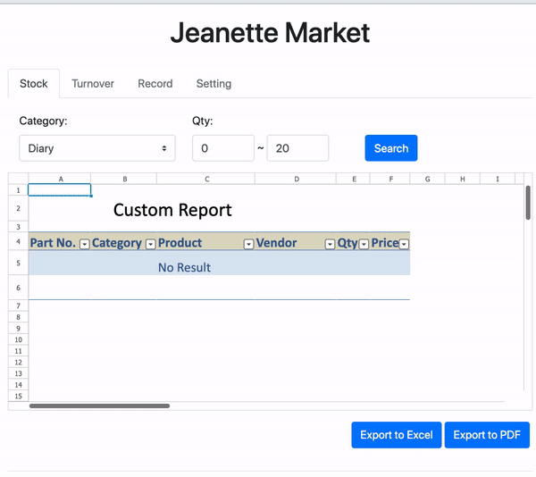
Task: Click the vertical scrollbar of the spreadsheet
Action: point(528,203)
